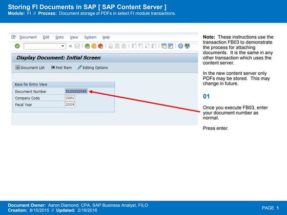The image size is (287, 215).
Task: Click the First Item button
Action: click(x=61, y=68)
